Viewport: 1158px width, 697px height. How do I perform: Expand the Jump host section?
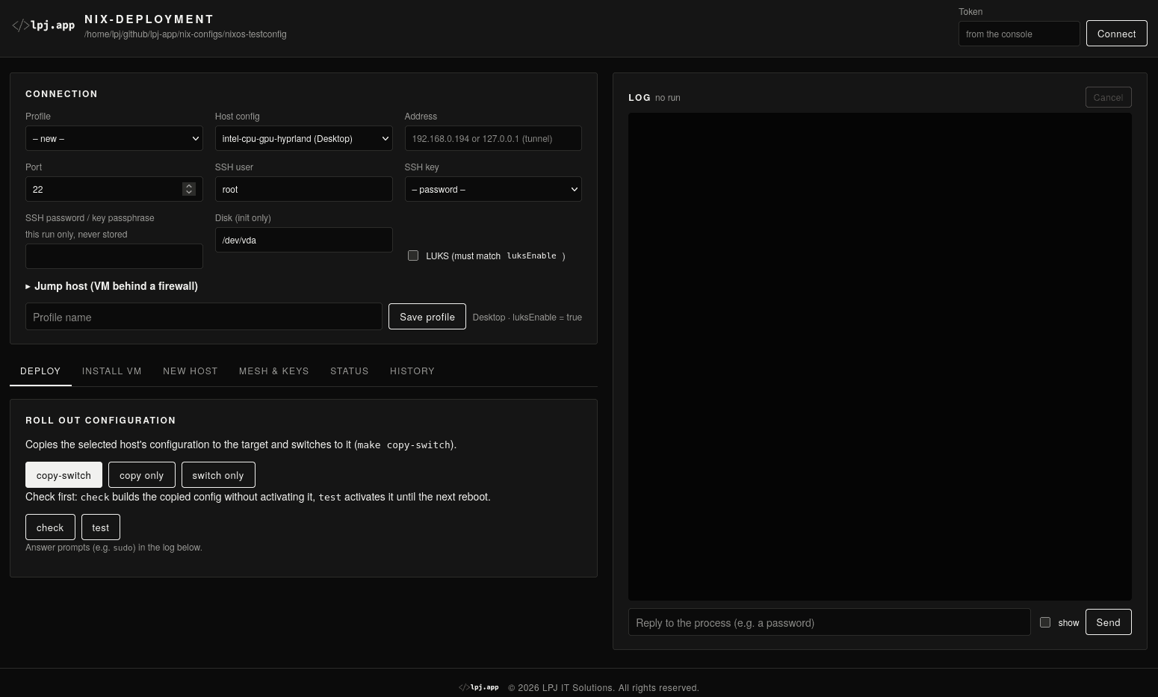[111, 286]
